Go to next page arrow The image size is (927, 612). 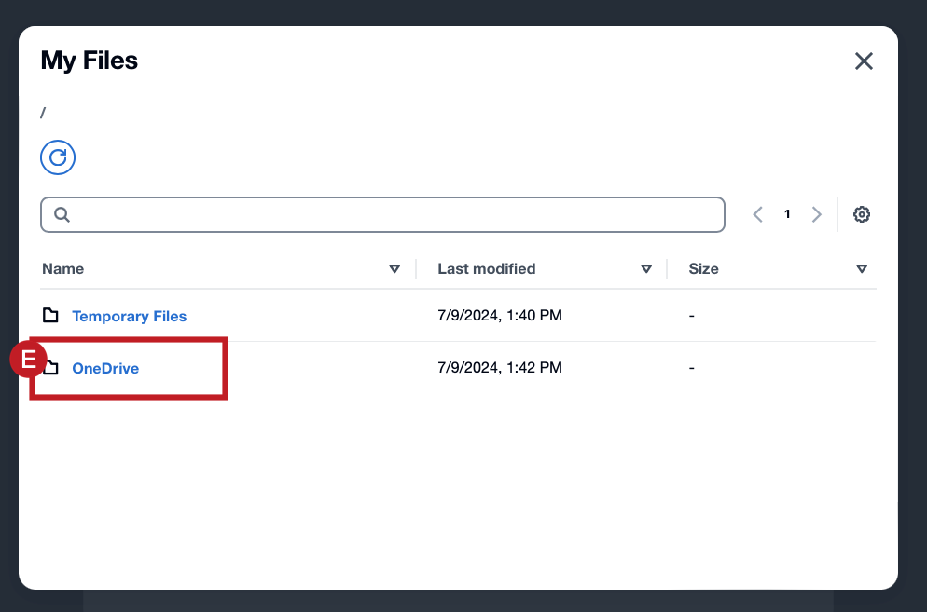(x=816, y=214)
